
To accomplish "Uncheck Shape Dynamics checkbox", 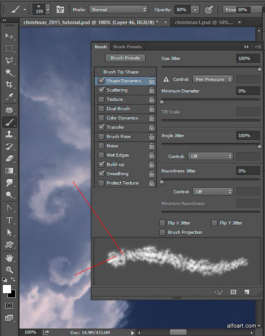I will coord(101,80).
